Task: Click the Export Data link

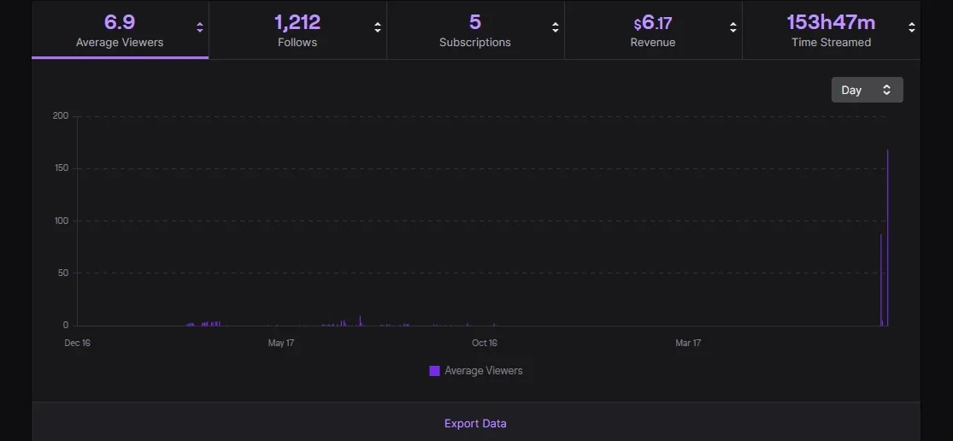Action: point(475,423)
